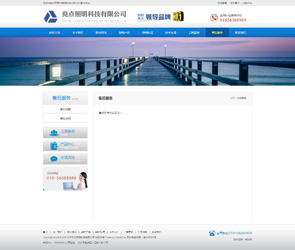Click the 主页 breadcrumb link
The height and width of the screenshot is (250, 295).
click(x=232, y=98)
